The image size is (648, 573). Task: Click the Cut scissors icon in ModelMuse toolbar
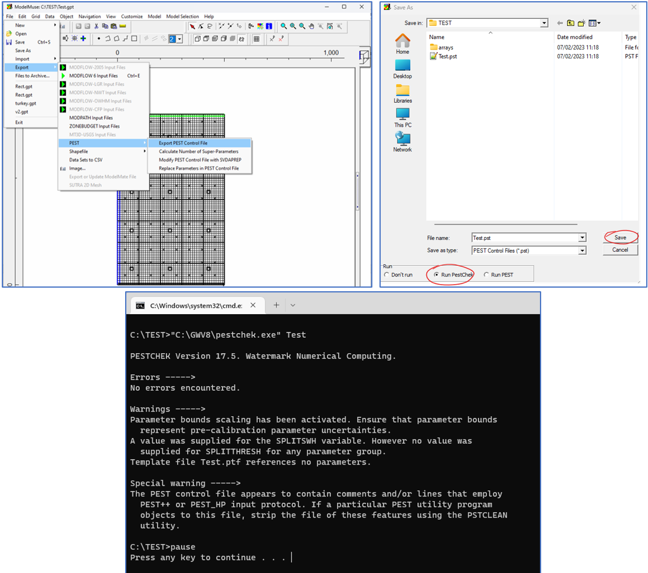click(x=96, y=27)
